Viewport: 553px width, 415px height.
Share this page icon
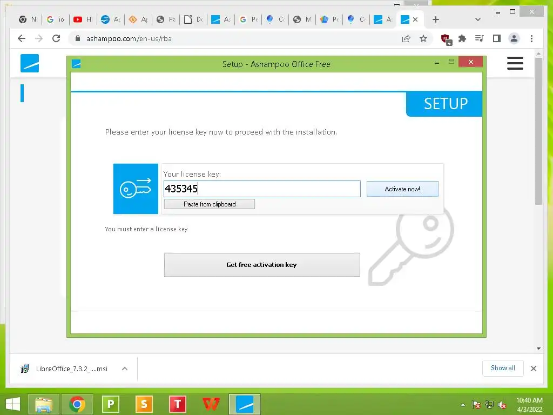point(406,38)
